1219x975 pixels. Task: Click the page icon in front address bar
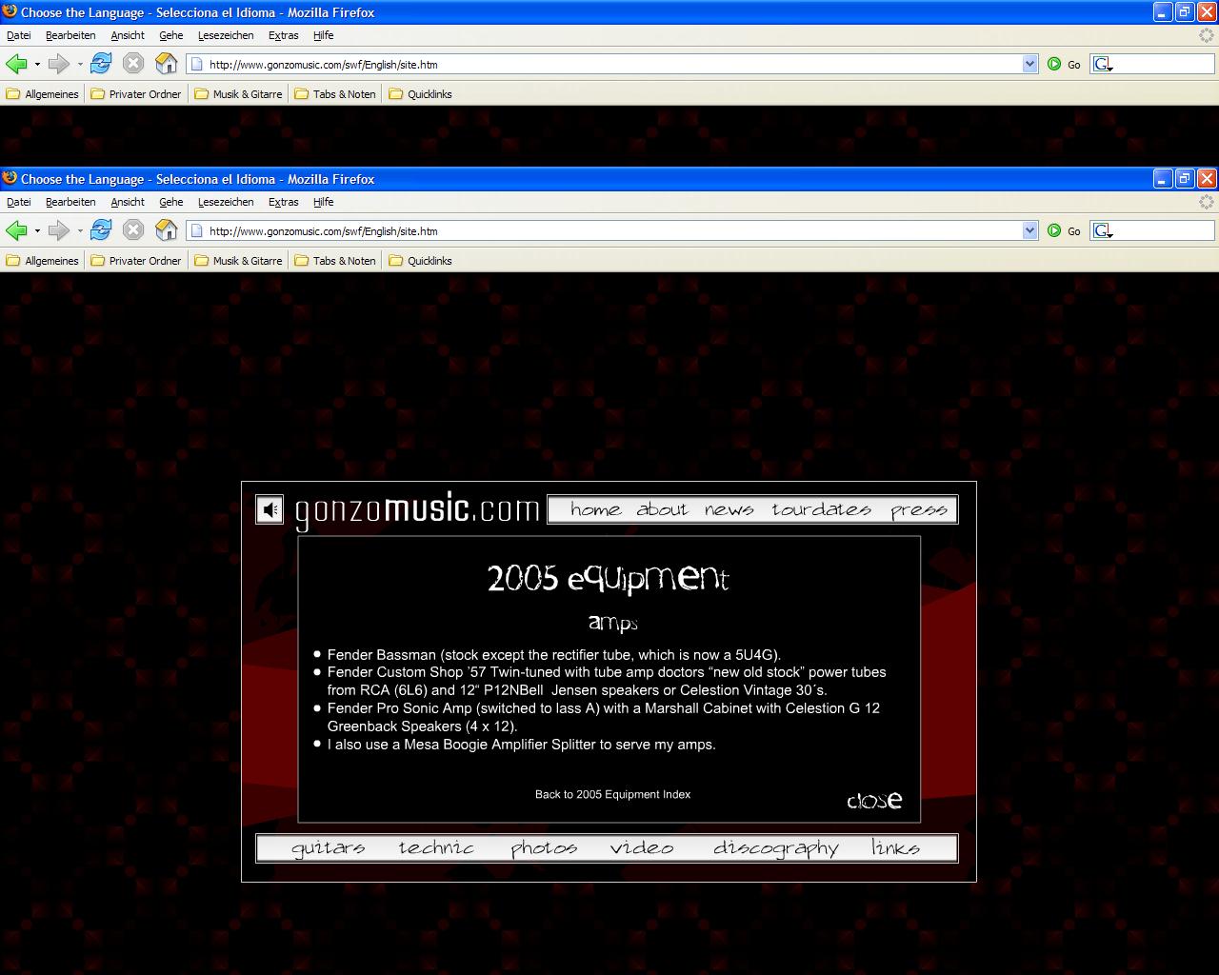pyautogui.click(x=197, y=230)
